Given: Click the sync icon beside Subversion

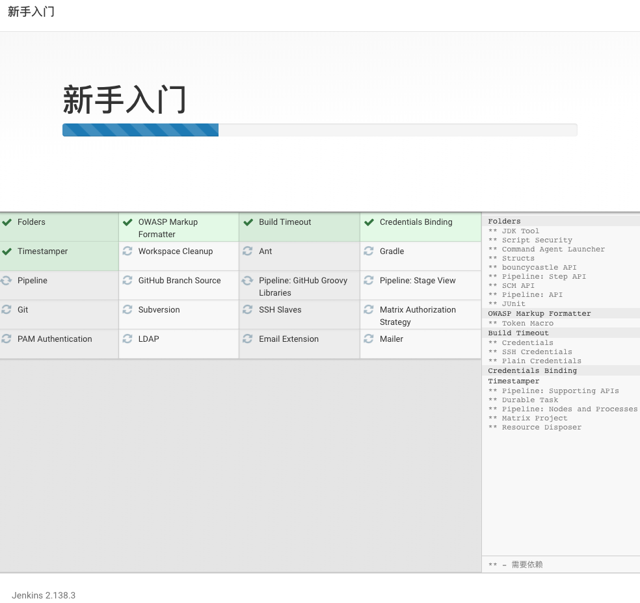Looking at the screenshot, I should pyautogui.click(x=127, y=309).
